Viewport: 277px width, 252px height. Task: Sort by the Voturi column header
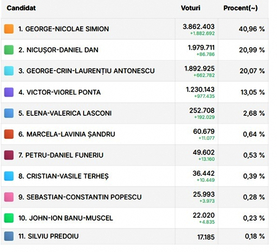[x=191, y=8]
